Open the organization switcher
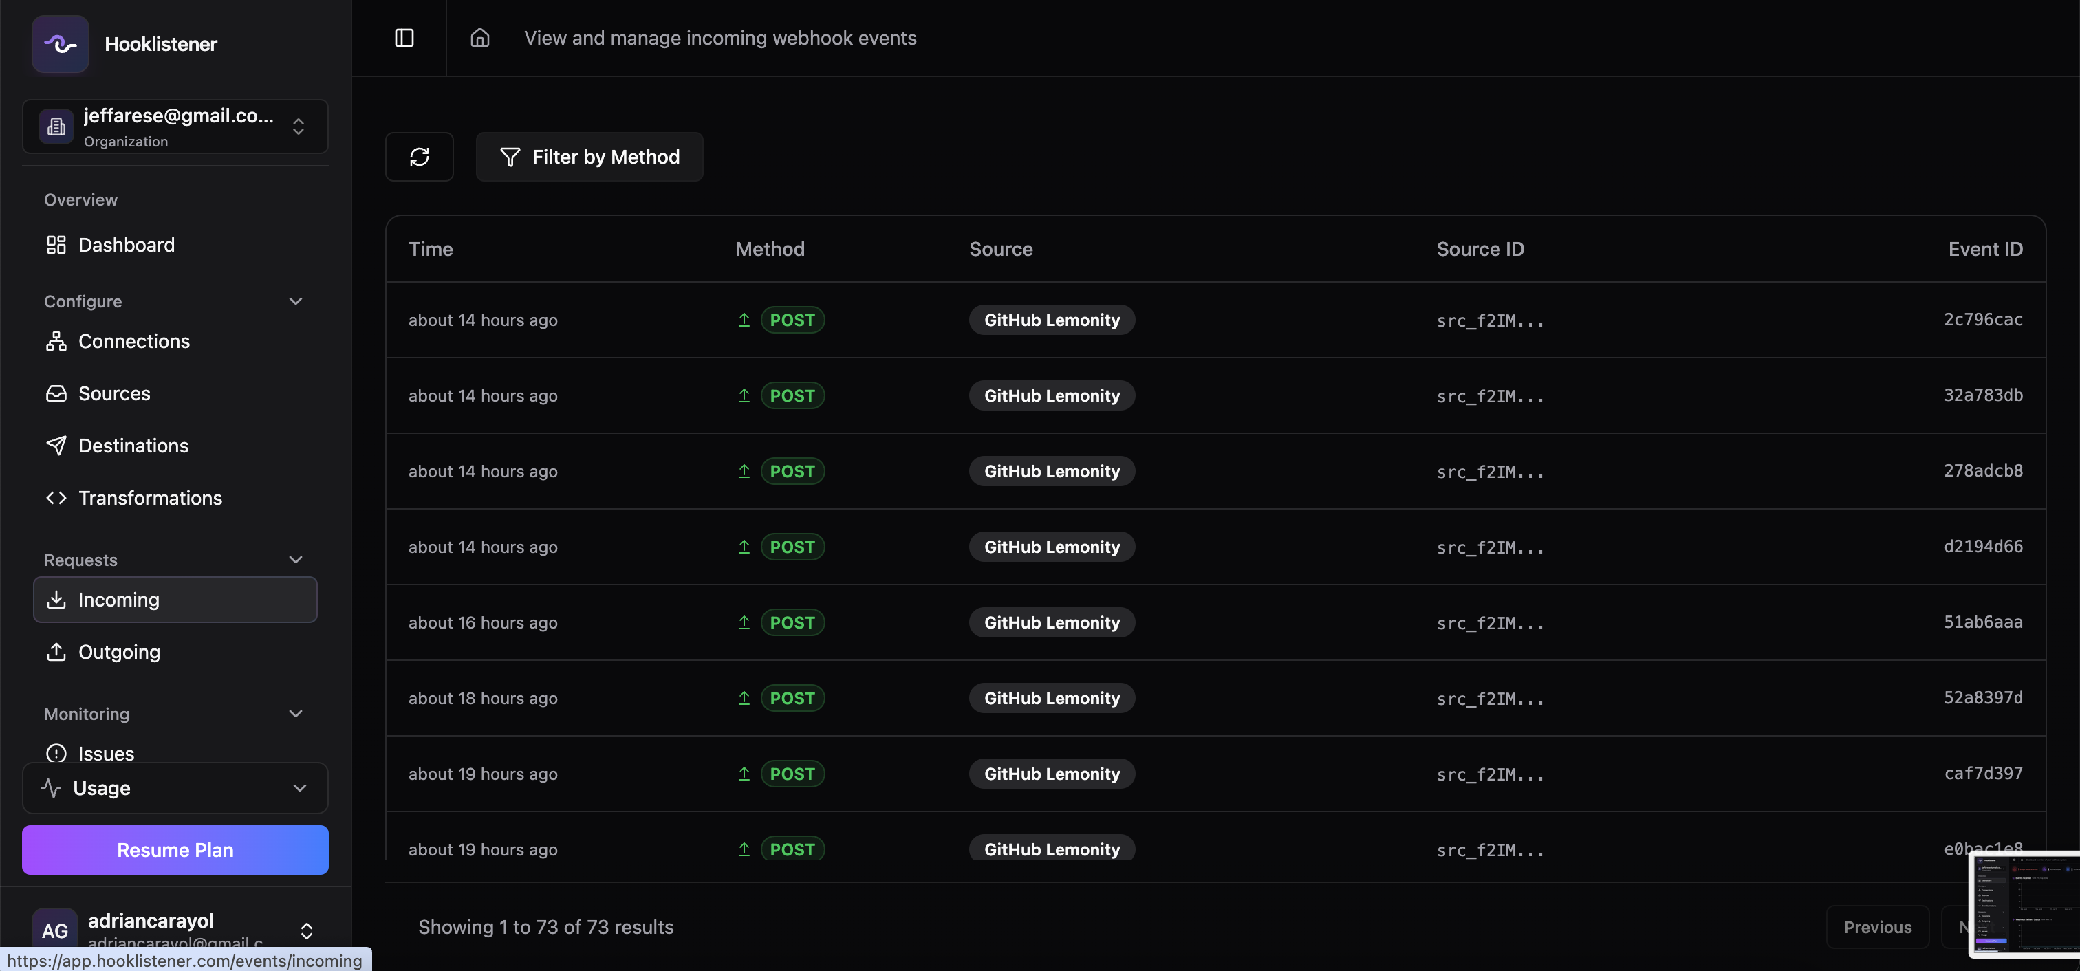 pos(175,127)
